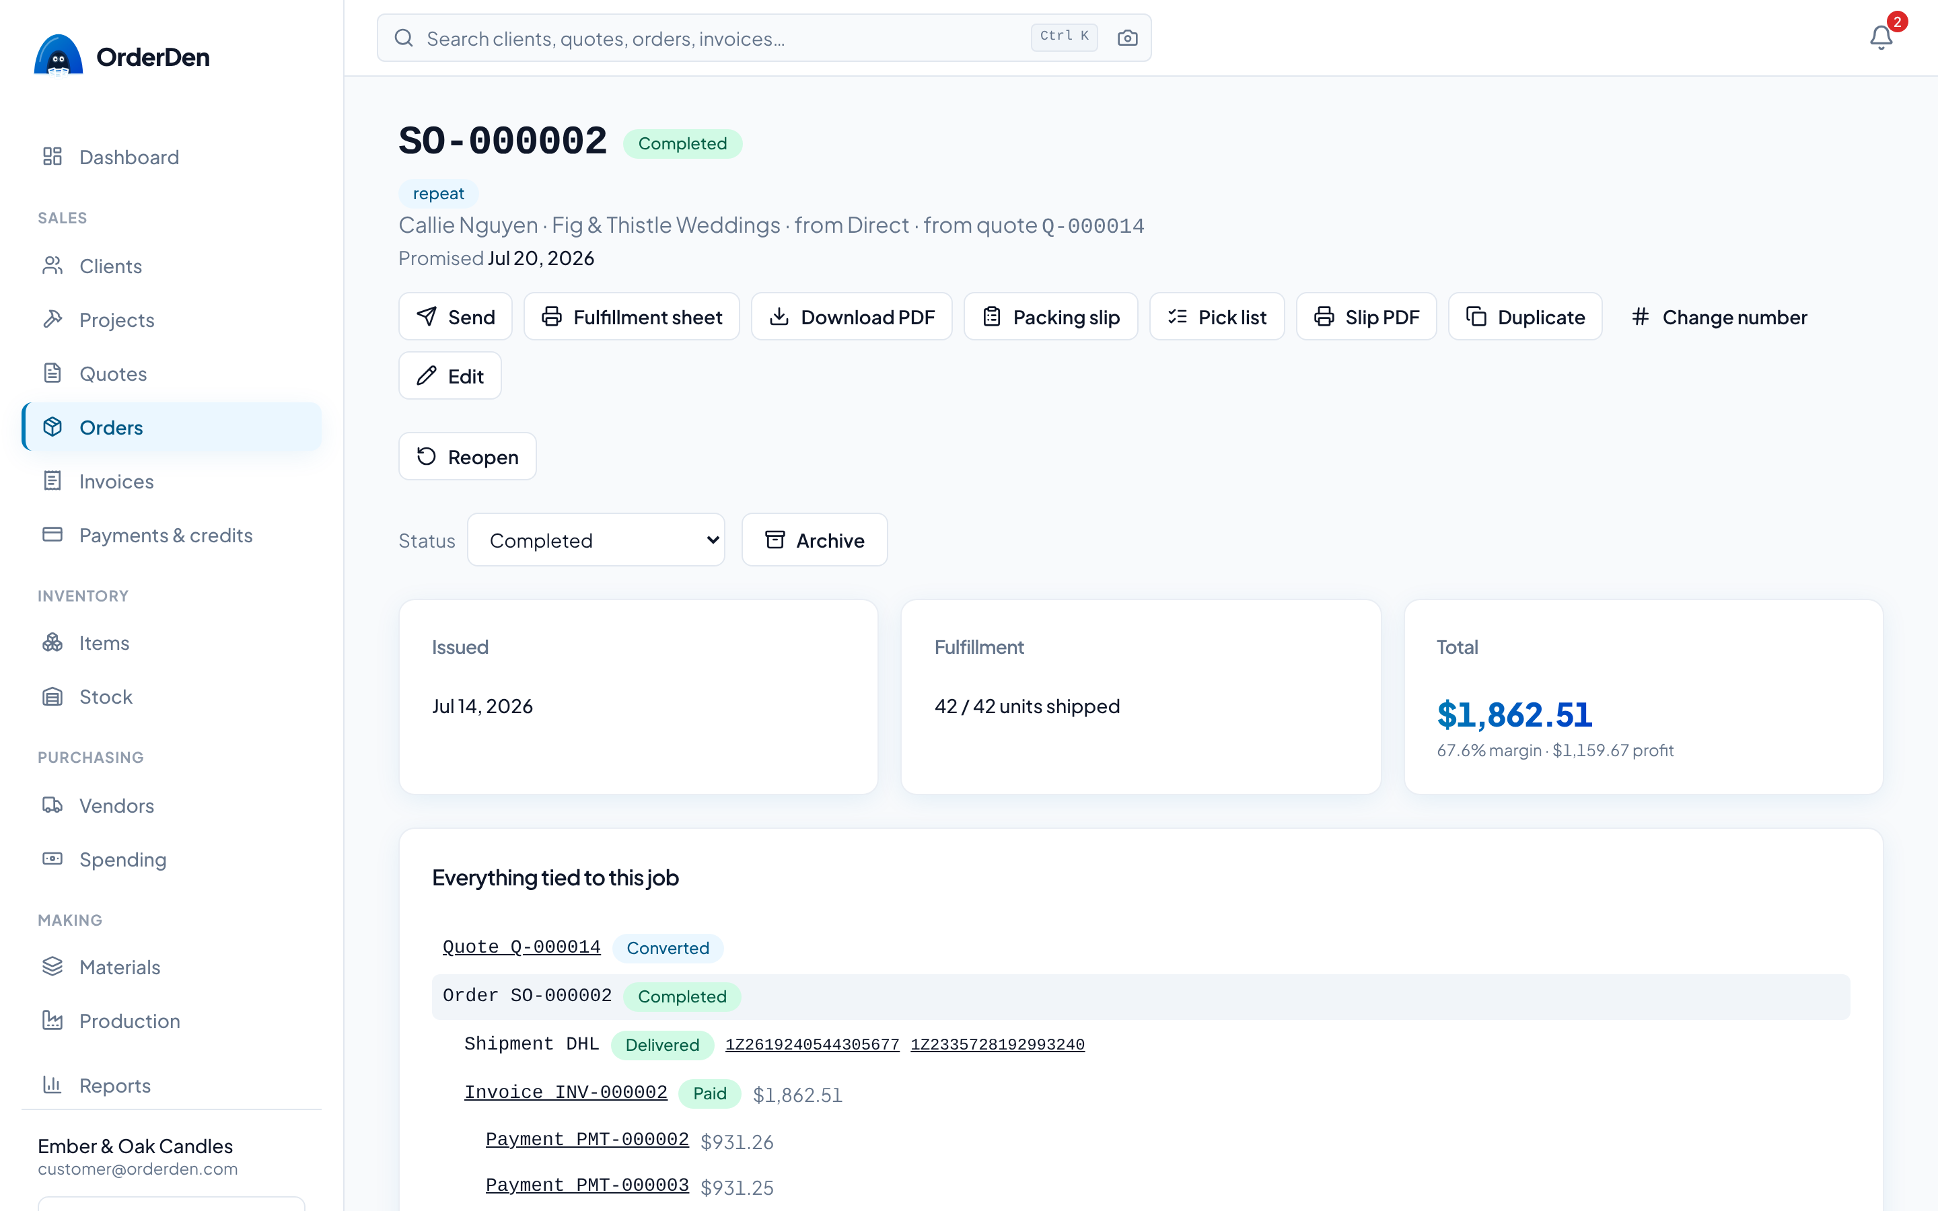Click the Slip PDF button
This screenshot has height=1211, width=1938.
click(1366, 316)
